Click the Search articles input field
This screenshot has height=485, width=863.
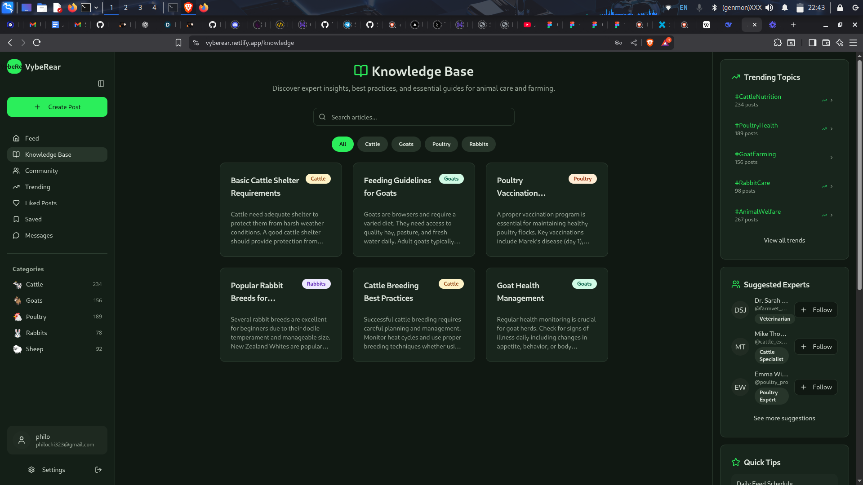tap(414, 117)
